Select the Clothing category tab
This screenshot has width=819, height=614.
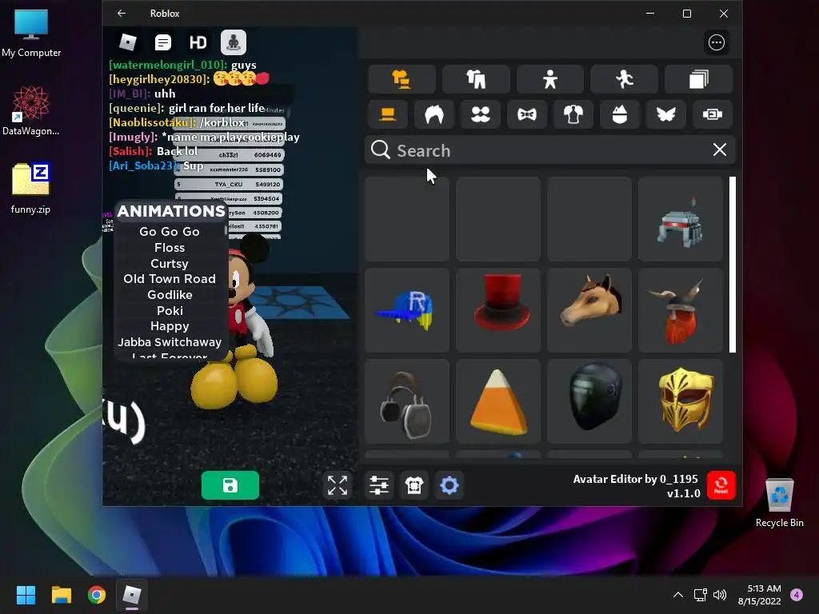coord(476,79)
